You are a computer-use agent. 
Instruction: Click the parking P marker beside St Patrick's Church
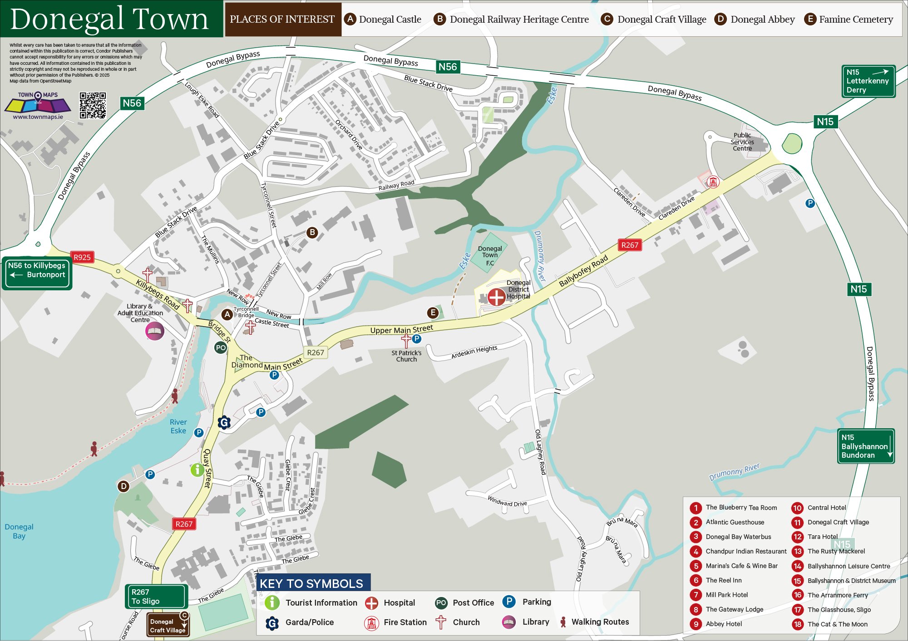tap(417, 338)
